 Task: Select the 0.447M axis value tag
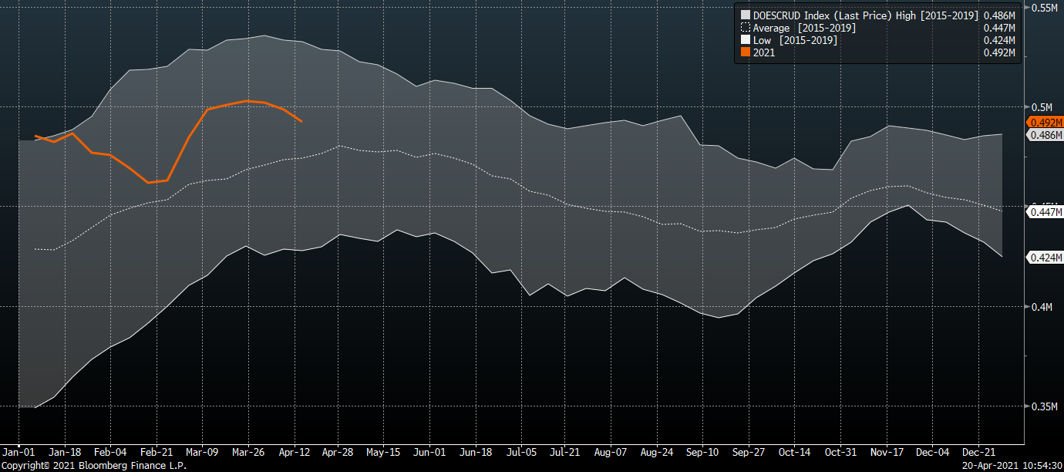tap(1045, 212)
